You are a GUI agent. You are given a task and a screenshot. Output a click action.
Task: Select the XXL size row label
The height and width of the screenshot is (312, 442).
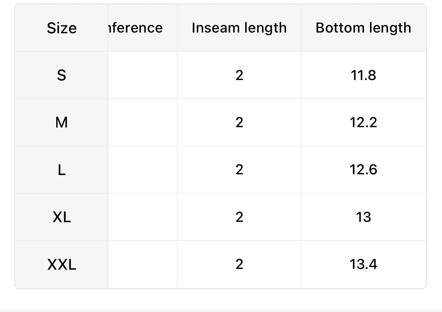pyautogui.click(x=62, y=264)
